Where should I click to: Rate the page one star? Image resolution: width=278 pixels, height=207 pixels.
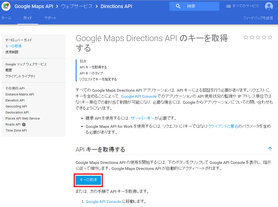coord(246,37)
